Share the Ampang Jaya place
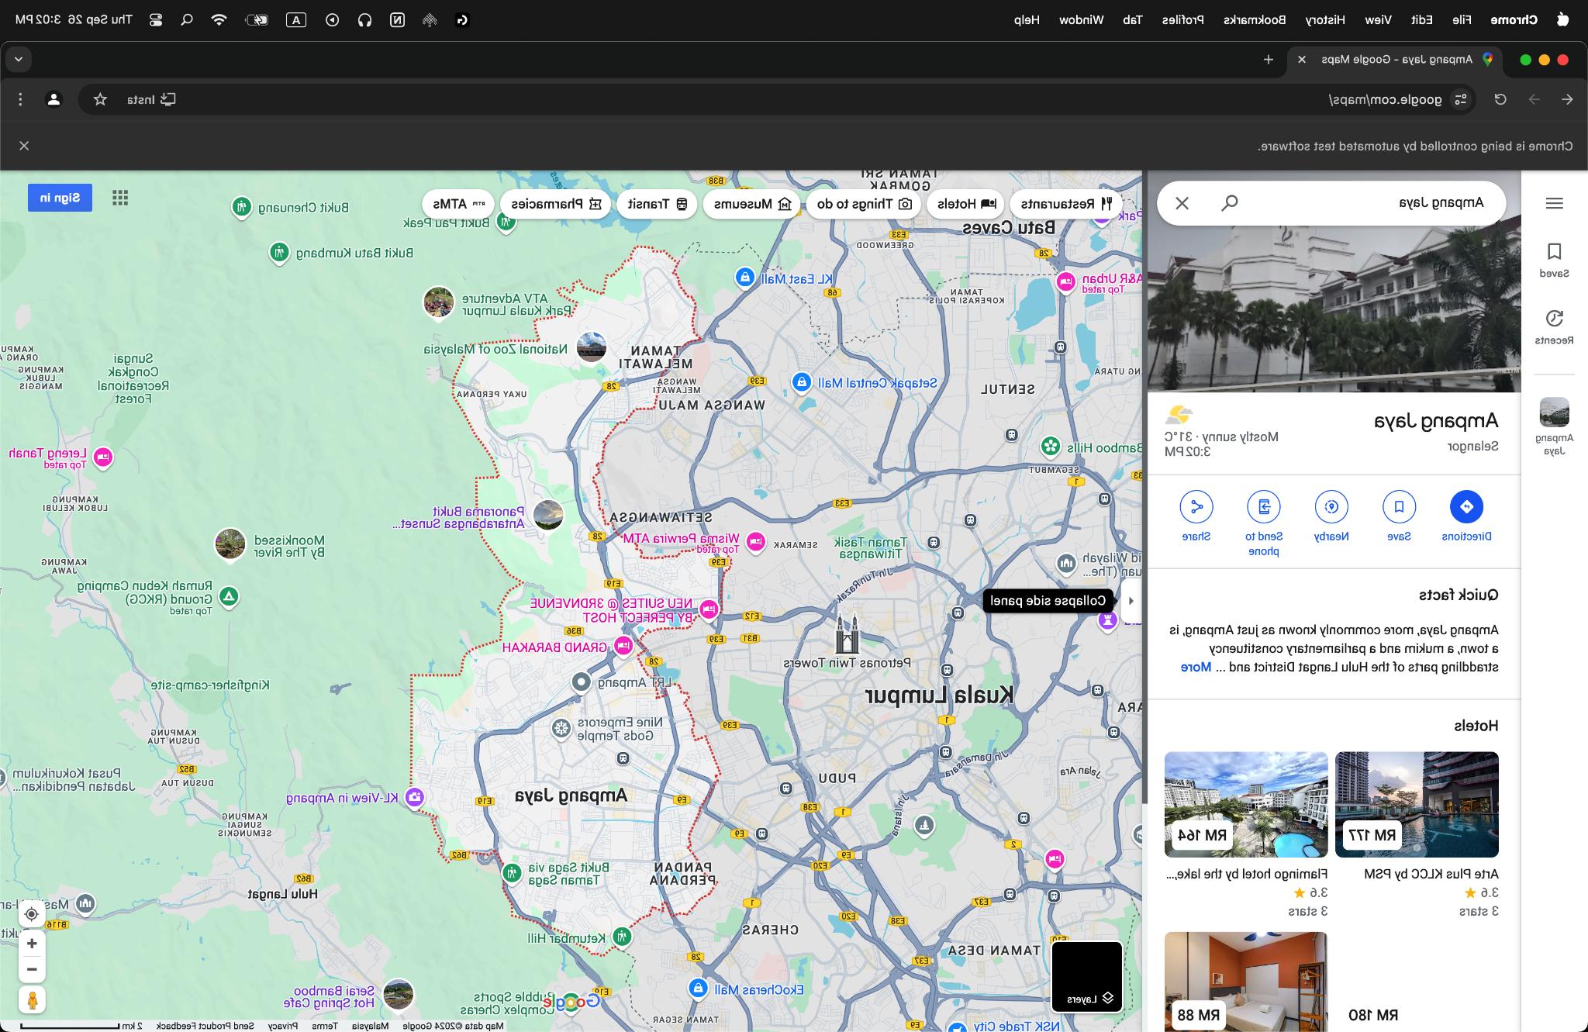Image resolution: width=1588 pixels, height=1032 pixels. pos(1196,515)
